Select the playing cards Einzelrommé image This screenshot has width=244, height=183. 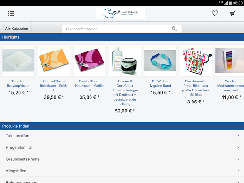[x=196, y=61]
